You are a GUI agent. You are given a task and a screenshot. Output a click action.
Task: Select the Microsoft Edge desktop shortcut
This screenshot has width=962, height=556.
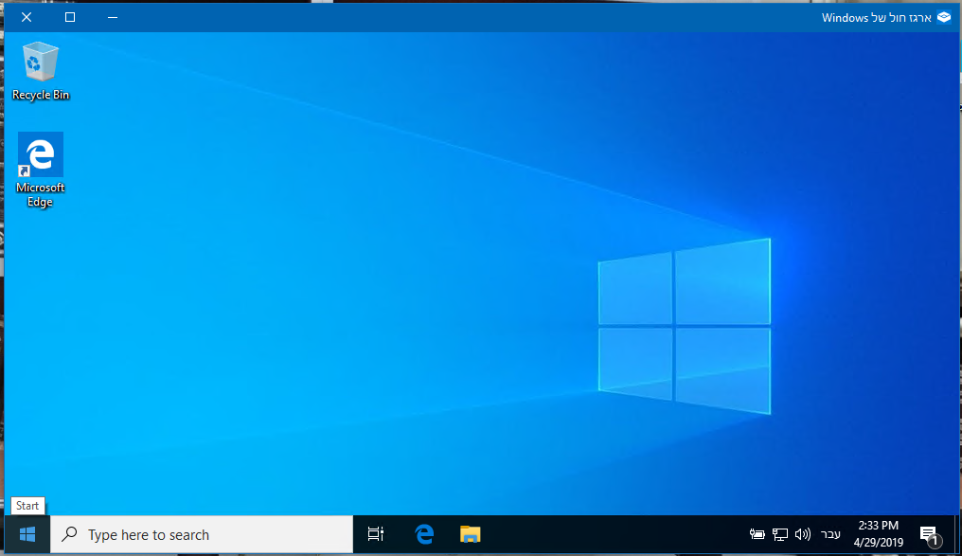coord(41,170)
